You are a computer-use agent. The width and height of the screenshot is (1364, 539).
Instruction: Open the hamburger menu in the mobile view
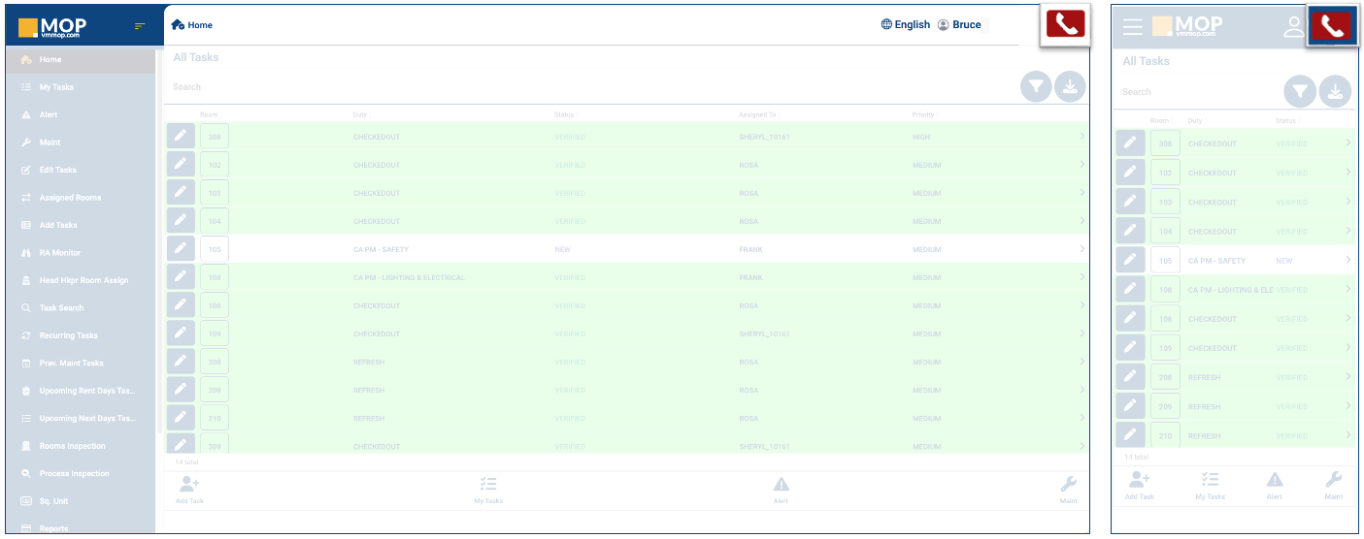[x=1132, y=27]
